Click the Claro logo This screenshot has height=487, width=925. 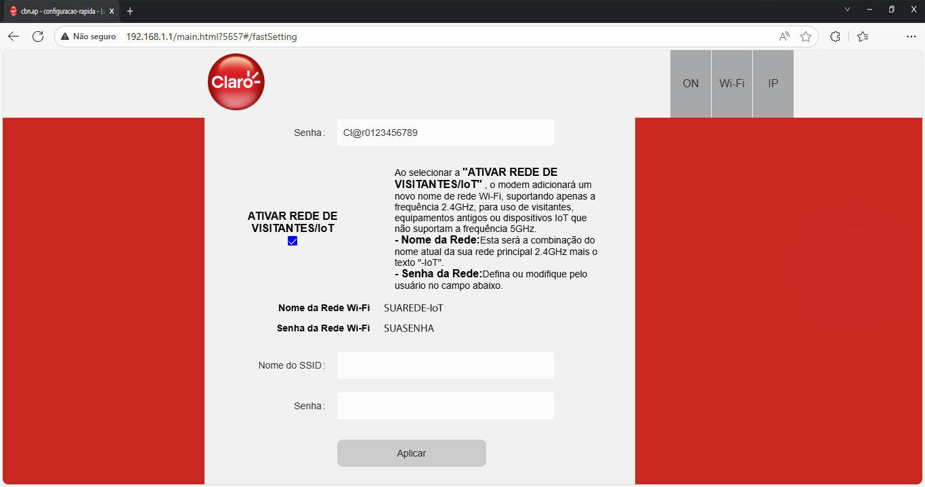[236, 82]
